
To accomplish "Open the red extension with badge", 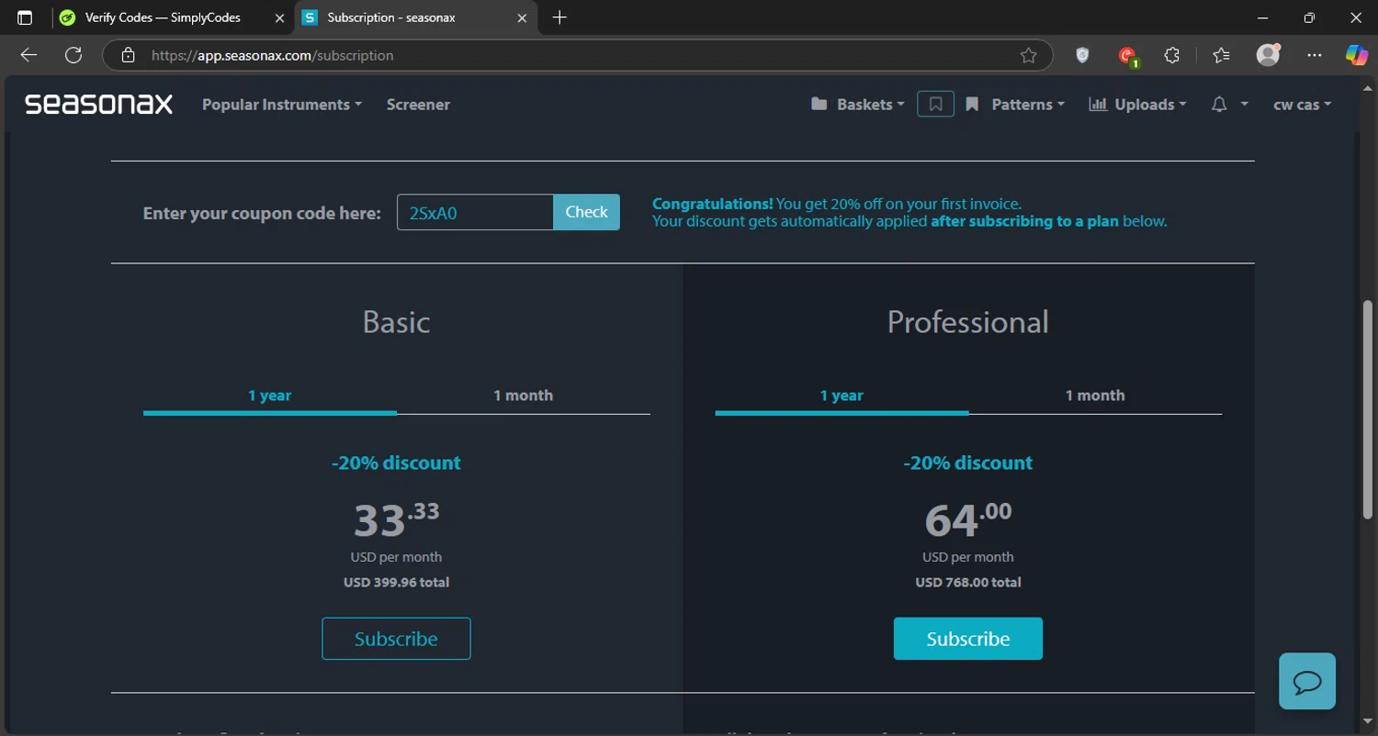I will (x=1128, y=56).
